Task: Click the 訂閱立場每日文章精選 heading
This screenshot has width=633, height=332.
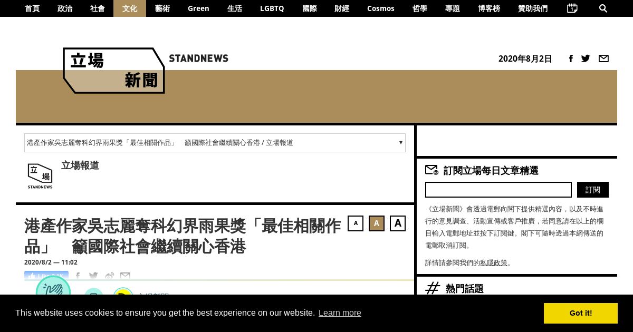Action: click(491, 170)
